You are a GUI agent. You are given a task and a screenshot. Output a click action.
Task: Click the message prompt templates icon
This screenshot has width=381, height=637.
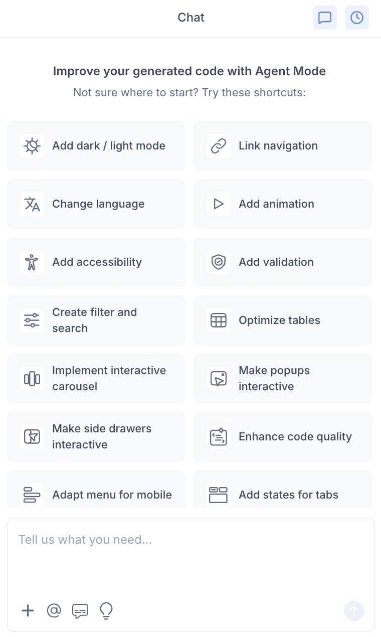tap(80, 610)
